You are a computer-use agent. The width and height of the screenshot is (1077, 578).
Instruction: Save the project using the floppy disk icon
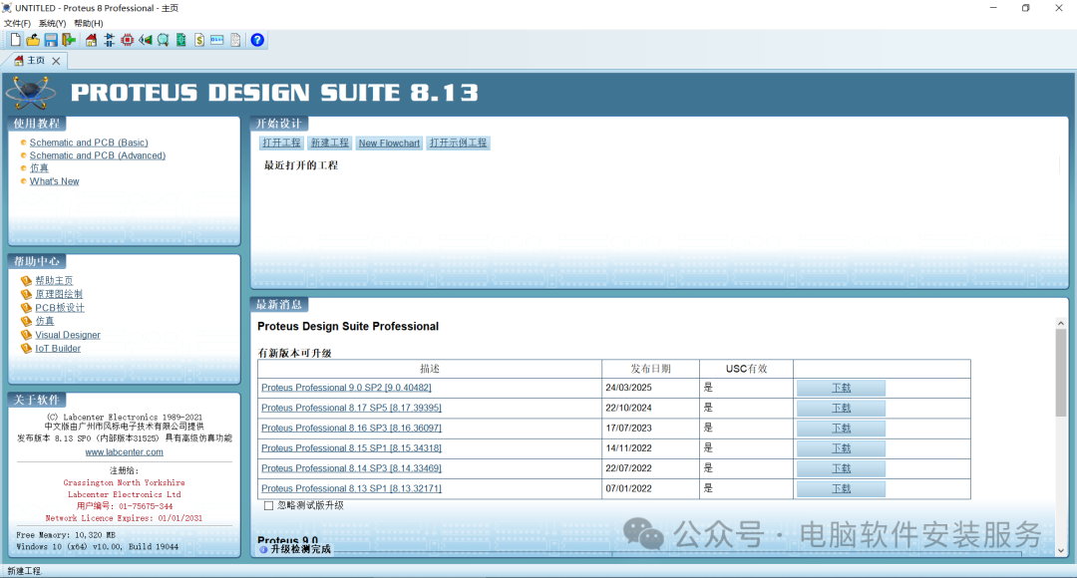(51, 40)
